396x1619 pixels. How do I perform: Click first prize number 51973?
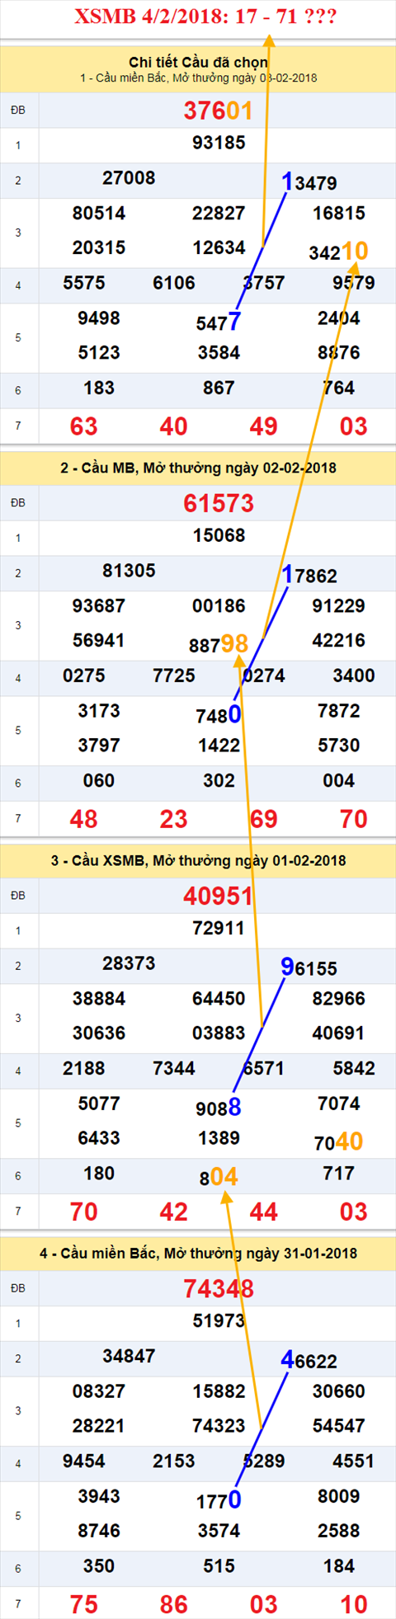point(219,1320)
